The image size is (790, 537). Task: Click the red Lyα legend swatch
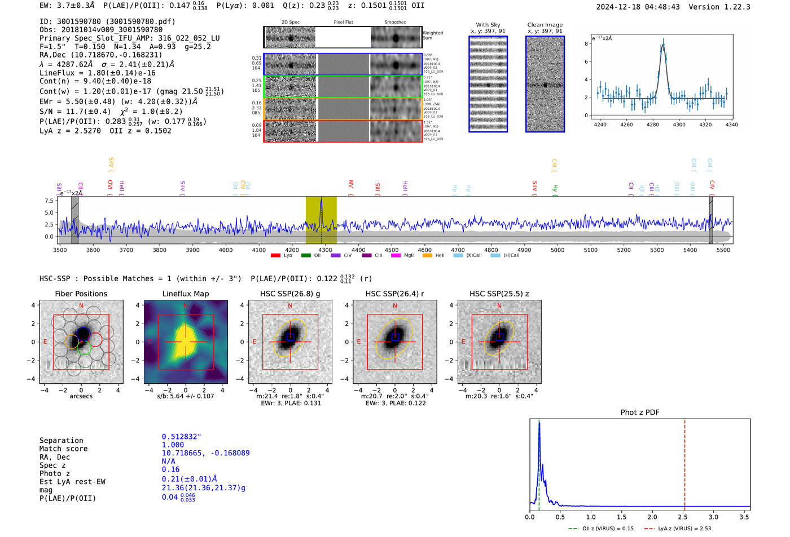275,256
